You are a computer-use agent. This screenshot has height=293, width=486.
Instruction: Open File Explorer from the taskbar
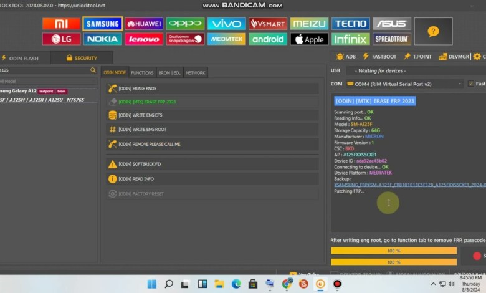219,284
